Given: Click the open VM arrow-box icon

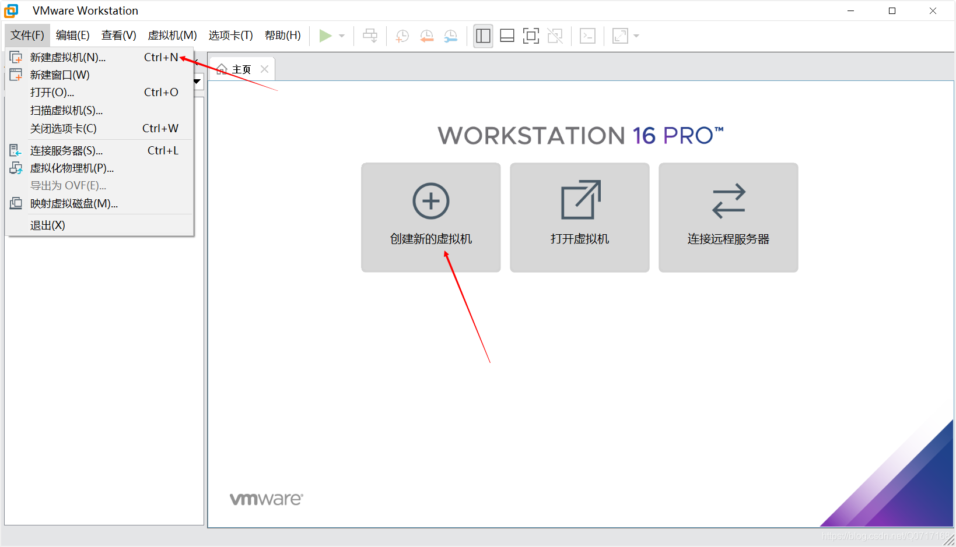Looking at the screenshot, I should [580, 200].
